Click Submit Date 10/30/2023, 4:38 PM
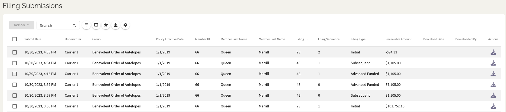The width and height of the screenshot is (506, 112). pos(40,52)
